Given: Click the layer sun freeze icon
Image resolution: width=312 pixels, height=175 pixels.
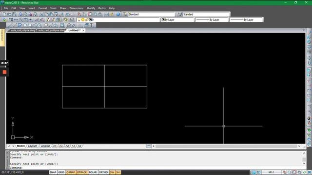Looking at the screenshot, I should (83, 20).
